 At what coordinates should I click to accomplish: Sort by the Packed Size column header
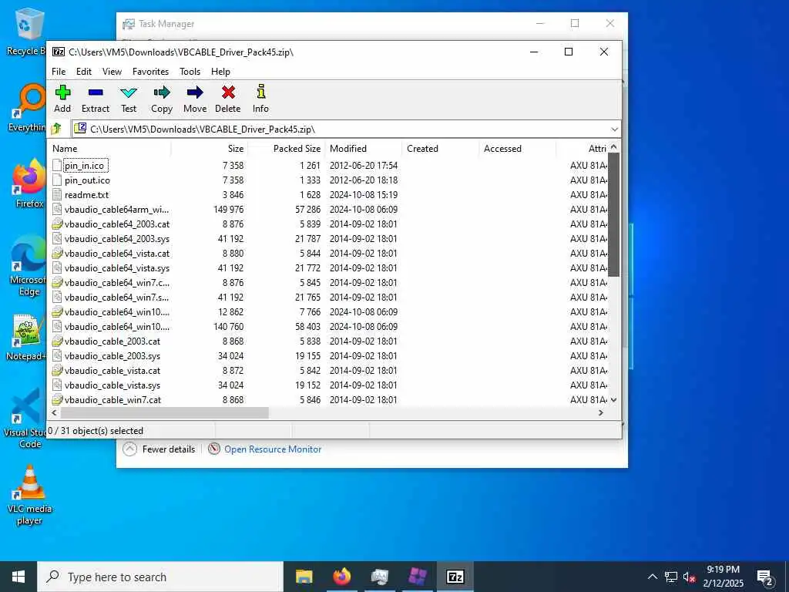pos(287,149)
